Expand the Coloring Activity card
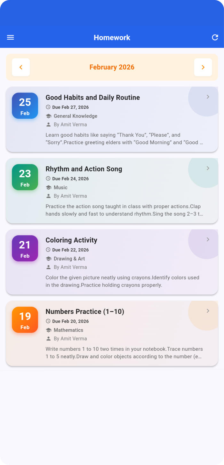This screenshot has height=465, width=224. point(208,239)
